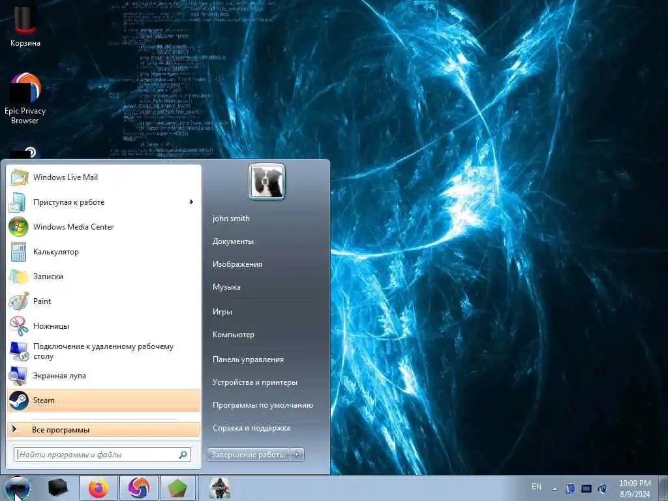Click the Start orb button

coord(18,488)
